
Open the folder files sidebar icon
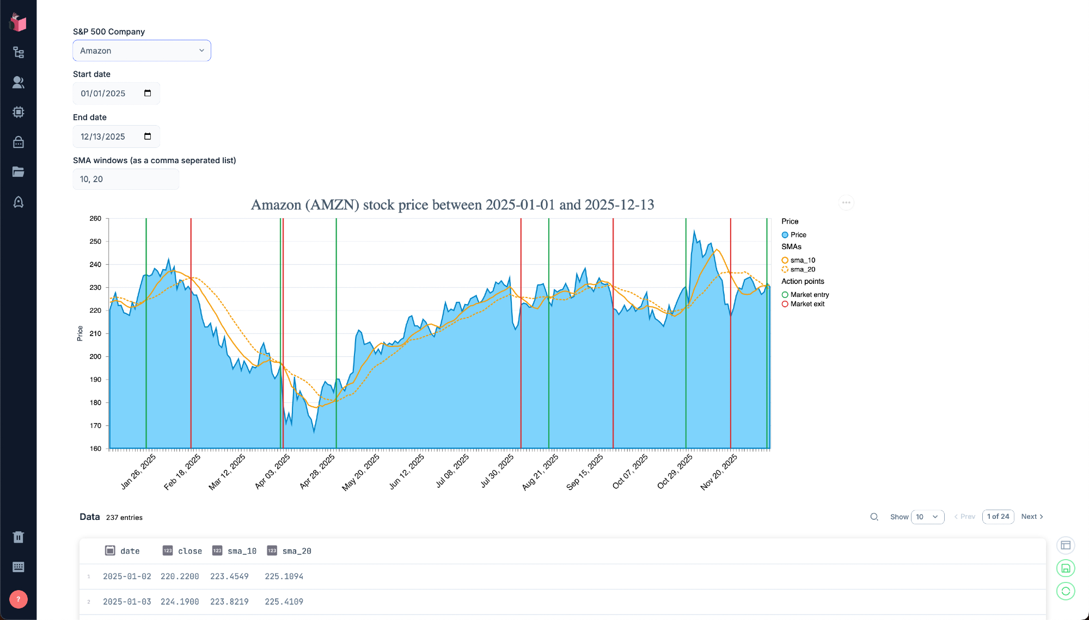19,172
